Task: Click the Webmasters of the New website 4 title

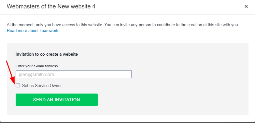Action: (51, 6)
